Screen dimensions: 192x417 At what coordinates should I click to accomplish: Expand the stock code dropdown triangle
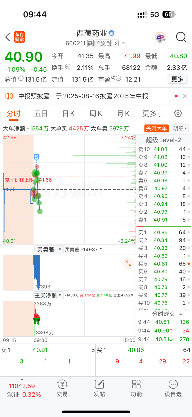click(123, 43)
